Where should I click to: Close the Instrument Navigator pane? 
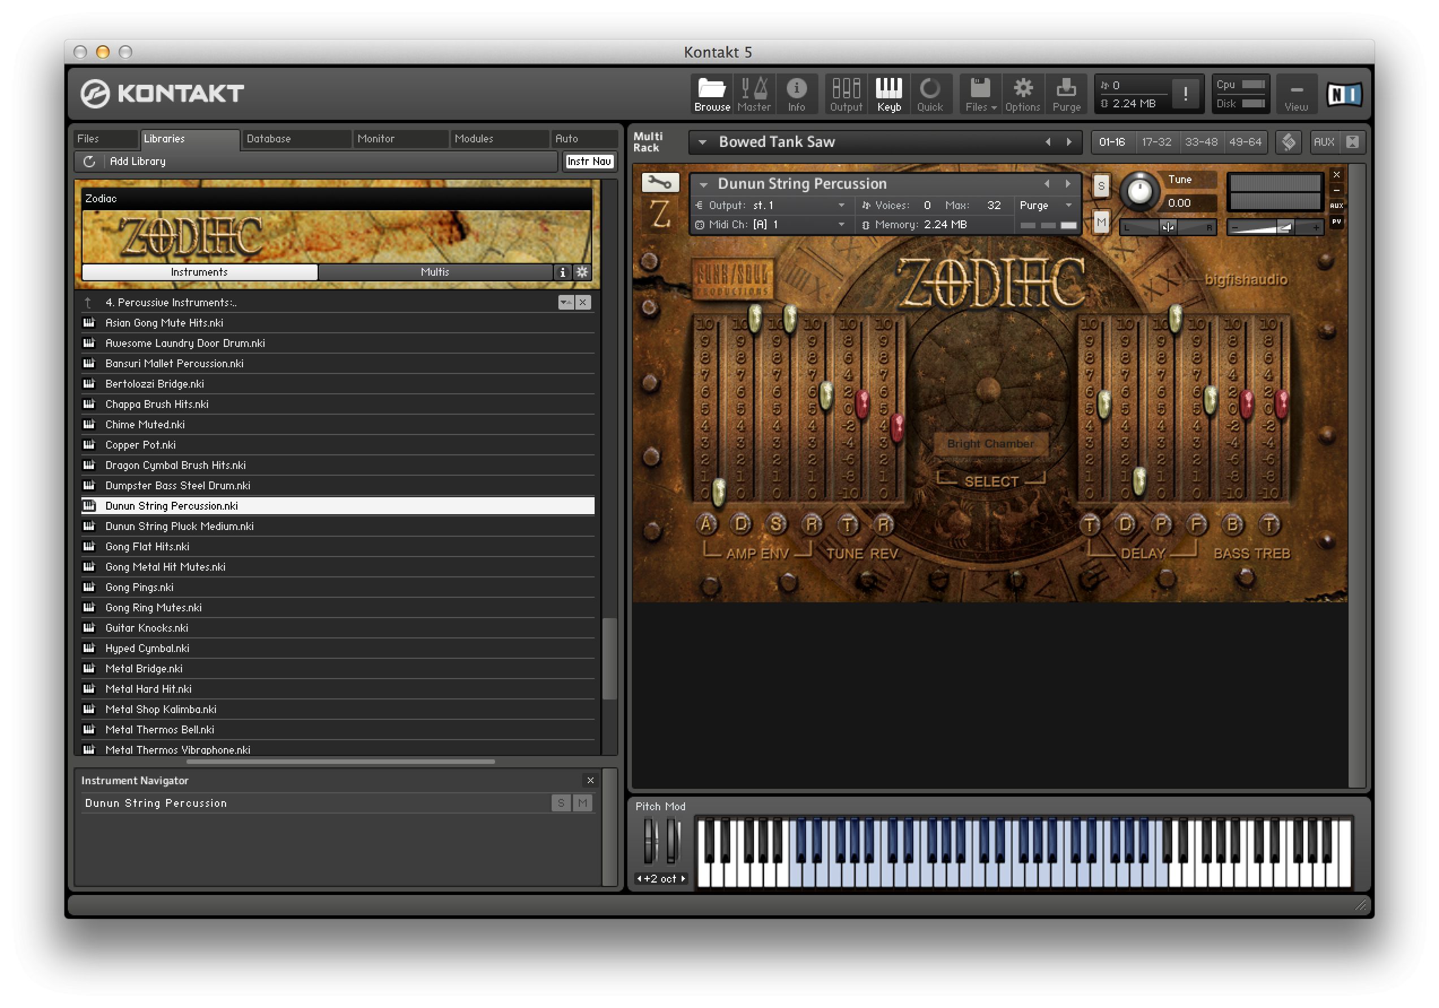(x=590, y=781)
